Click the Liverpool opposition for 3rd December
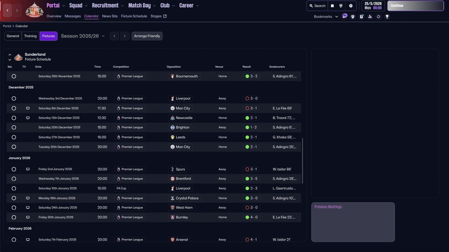Image resolution: width=449 pixels, height=252 pixels. tap(181, 99)
